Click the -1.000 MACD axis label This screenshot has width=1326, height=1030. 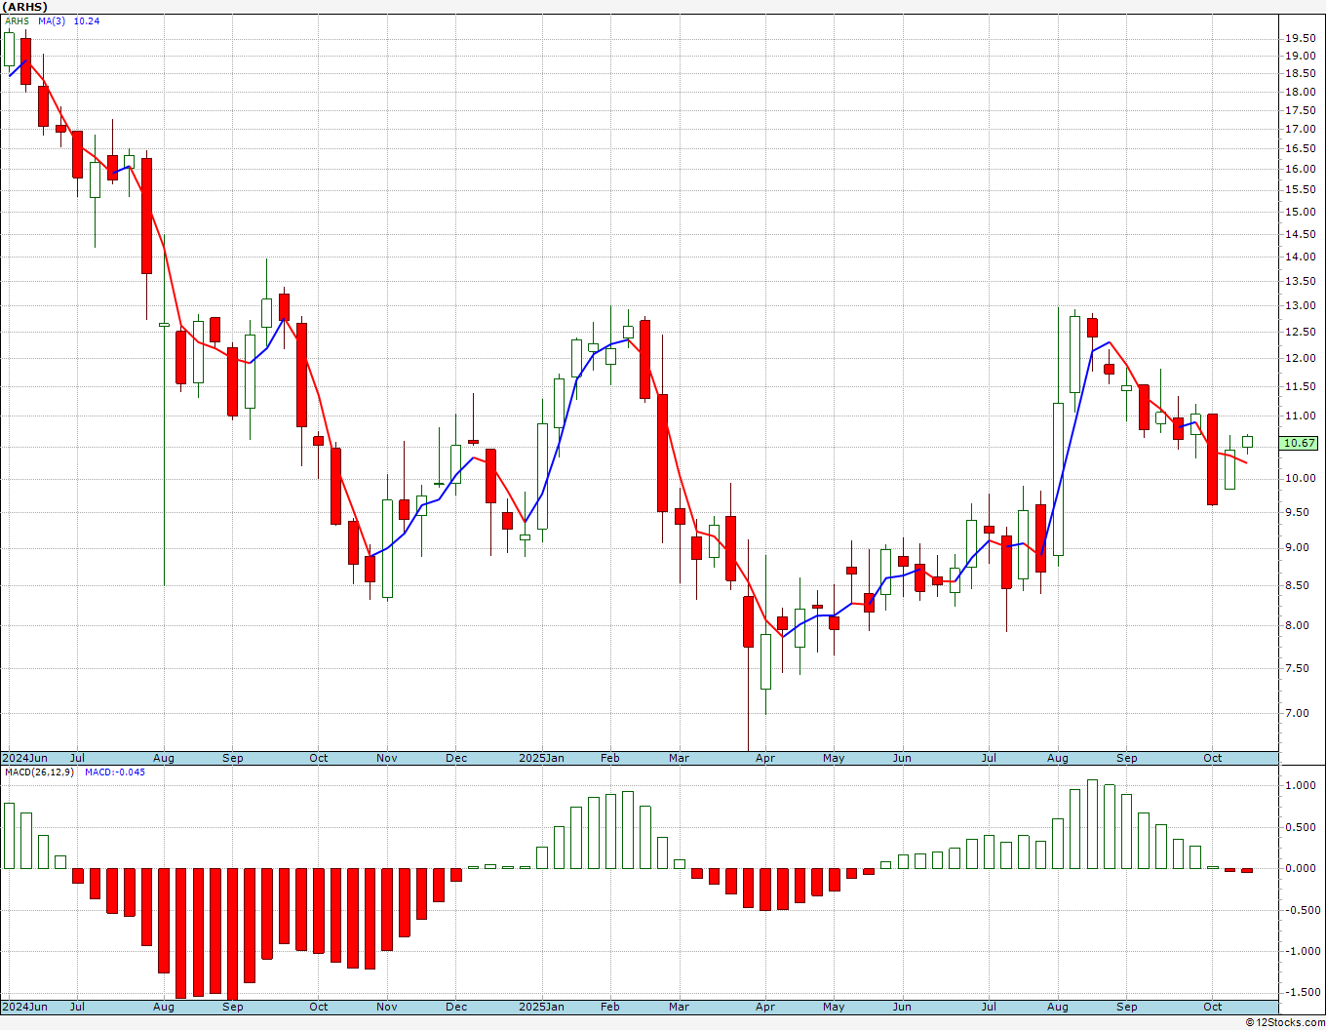(1302, 951)
